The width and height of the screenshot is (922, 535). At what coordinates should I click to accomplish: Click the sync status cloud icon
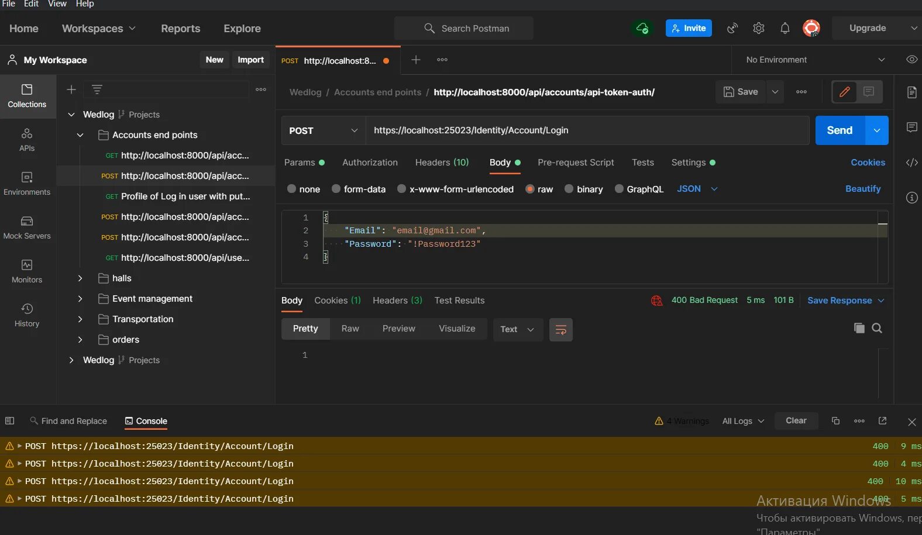coord(642,28)
